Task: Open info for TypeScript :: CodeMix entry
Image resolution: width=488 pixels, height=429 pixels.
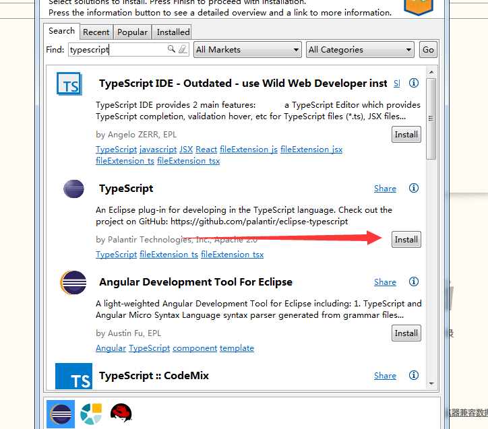Action: [414, 375]
